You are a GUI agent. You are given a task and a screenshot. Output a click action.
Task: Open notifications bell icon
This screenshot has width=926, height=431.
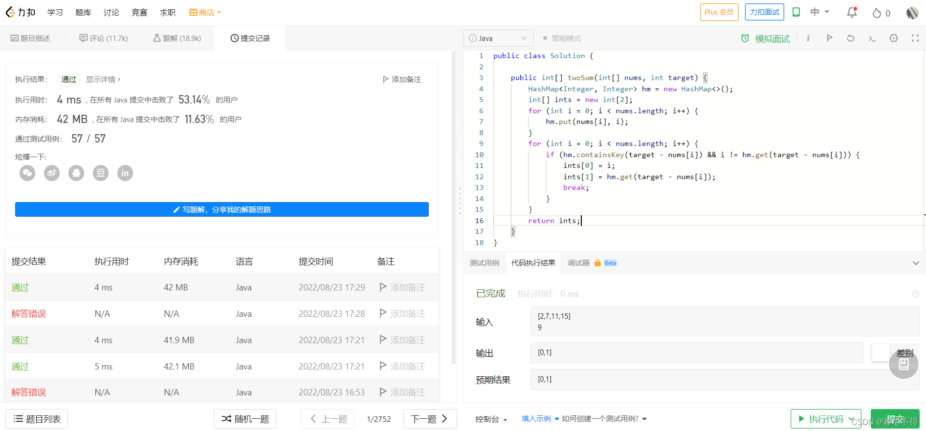(852, 13)
